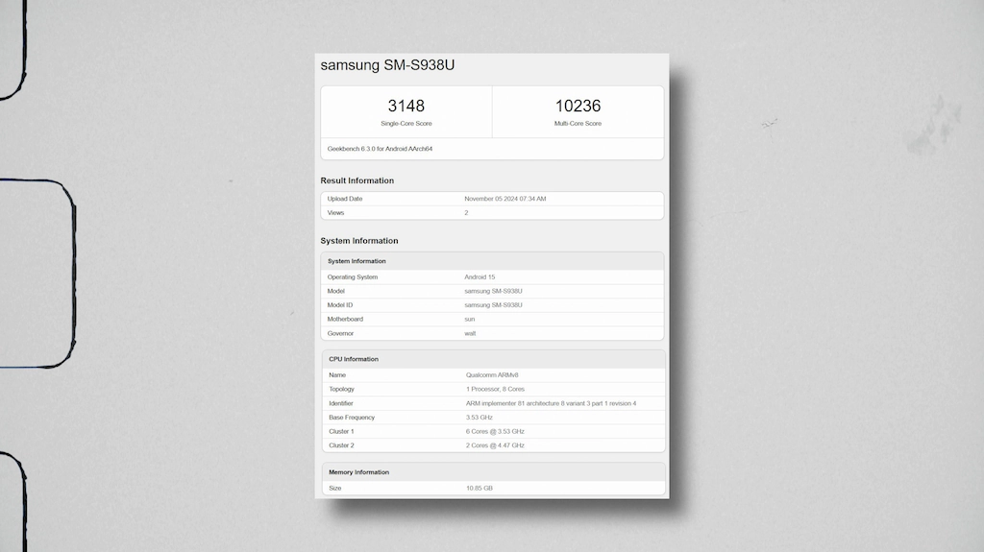Select the Model ID row

click(492, 305)
